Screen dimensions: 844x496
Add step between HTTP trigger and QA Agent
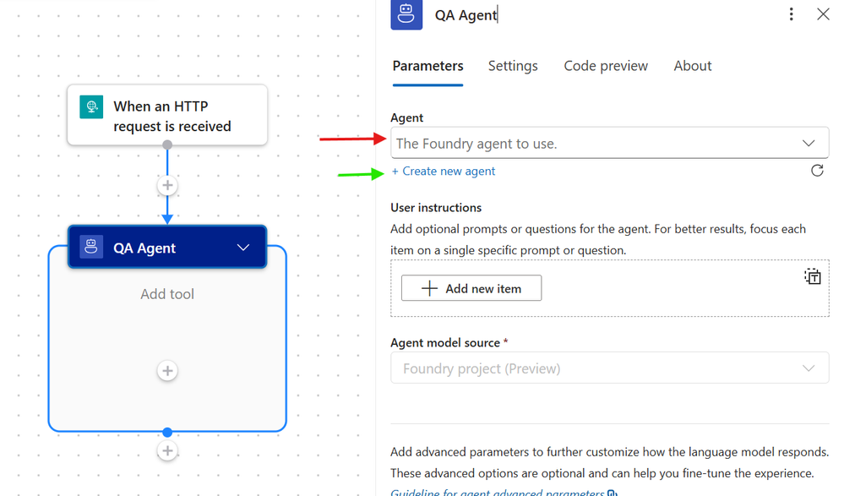pos(167,185)
